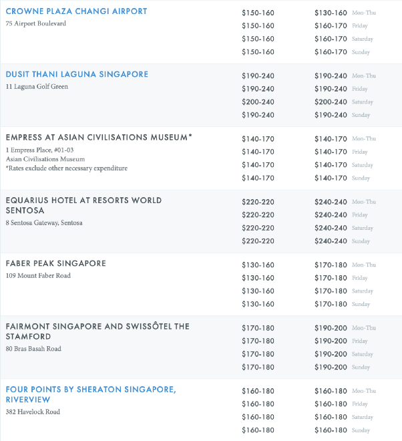Click the $240-240 Sunday rate for Equarius Hotel

[x=331, y=241]
